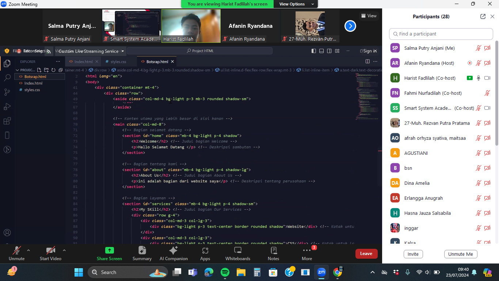Pop out the Participants panel
This screenshot has height=281, width=499.
tap(483, 16)
